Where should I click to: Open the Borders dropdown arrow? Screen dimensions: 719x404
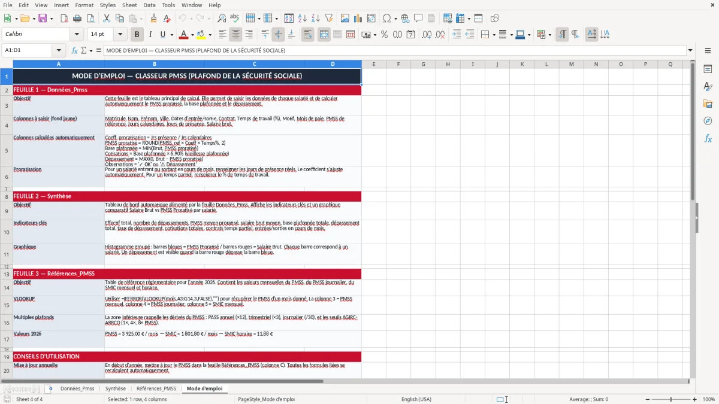tap(495, 35)
